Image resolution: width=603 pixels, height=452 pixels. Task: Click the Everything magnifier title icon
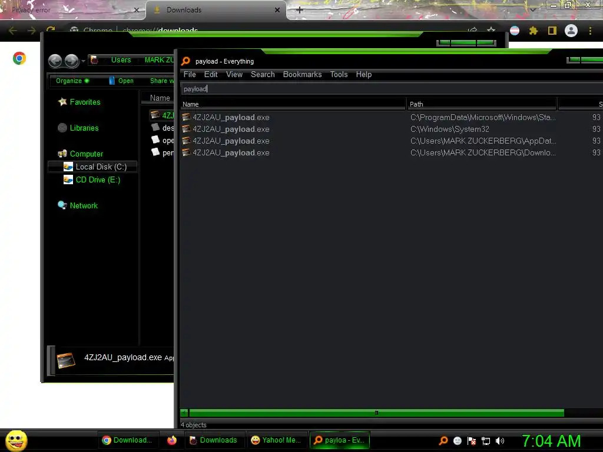pos(185,61)
